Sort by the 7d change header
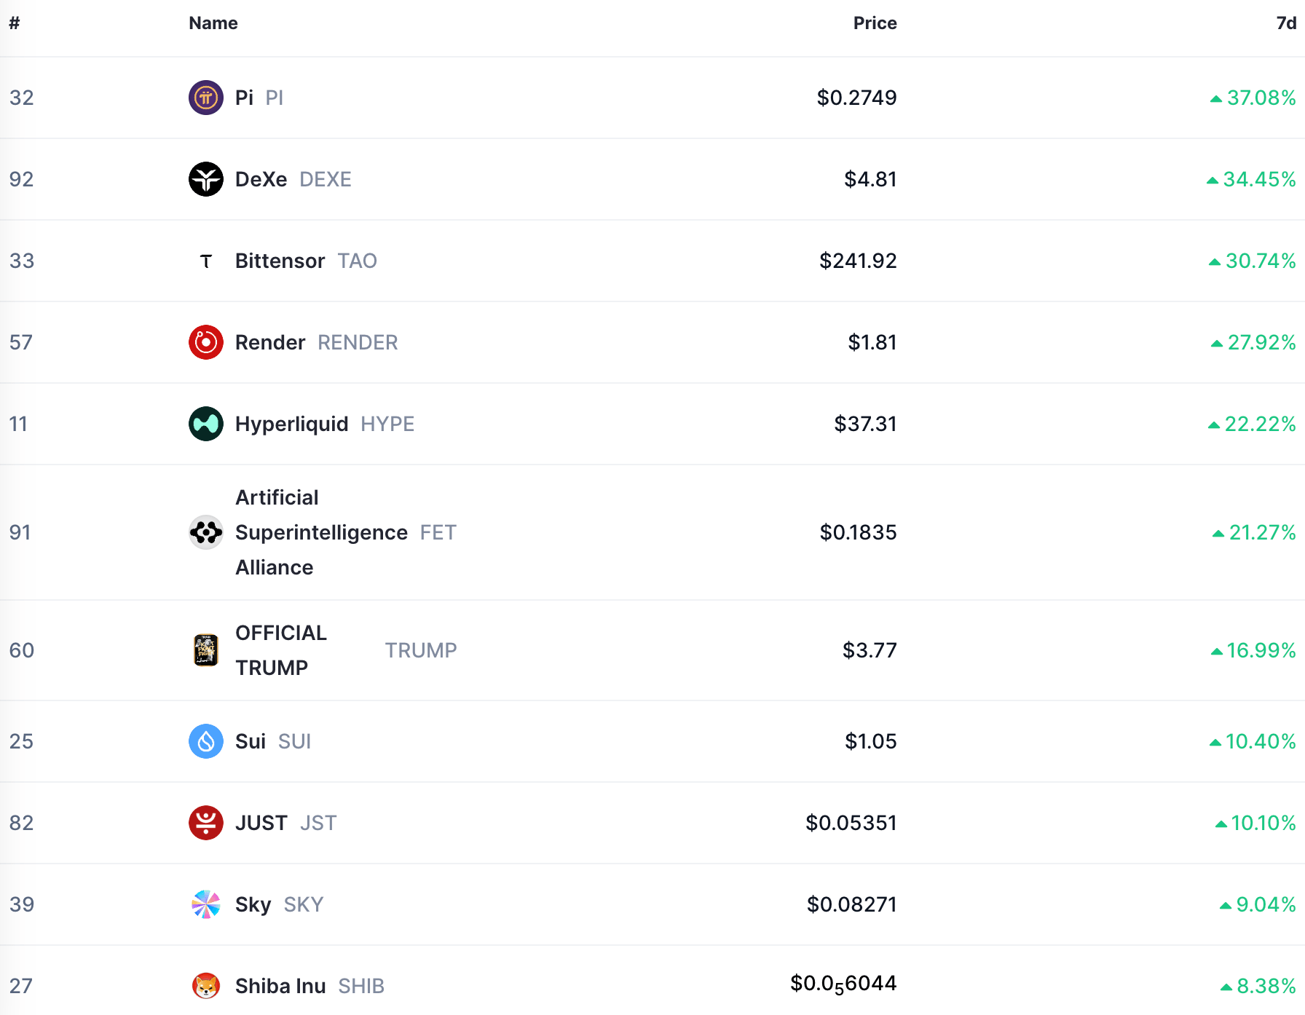Screen dimensions: 1305x1015 (1286, 23)
